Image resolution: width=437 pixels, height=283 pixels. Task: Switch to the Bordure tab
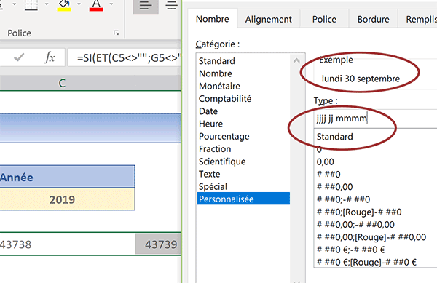click(373, 19)
